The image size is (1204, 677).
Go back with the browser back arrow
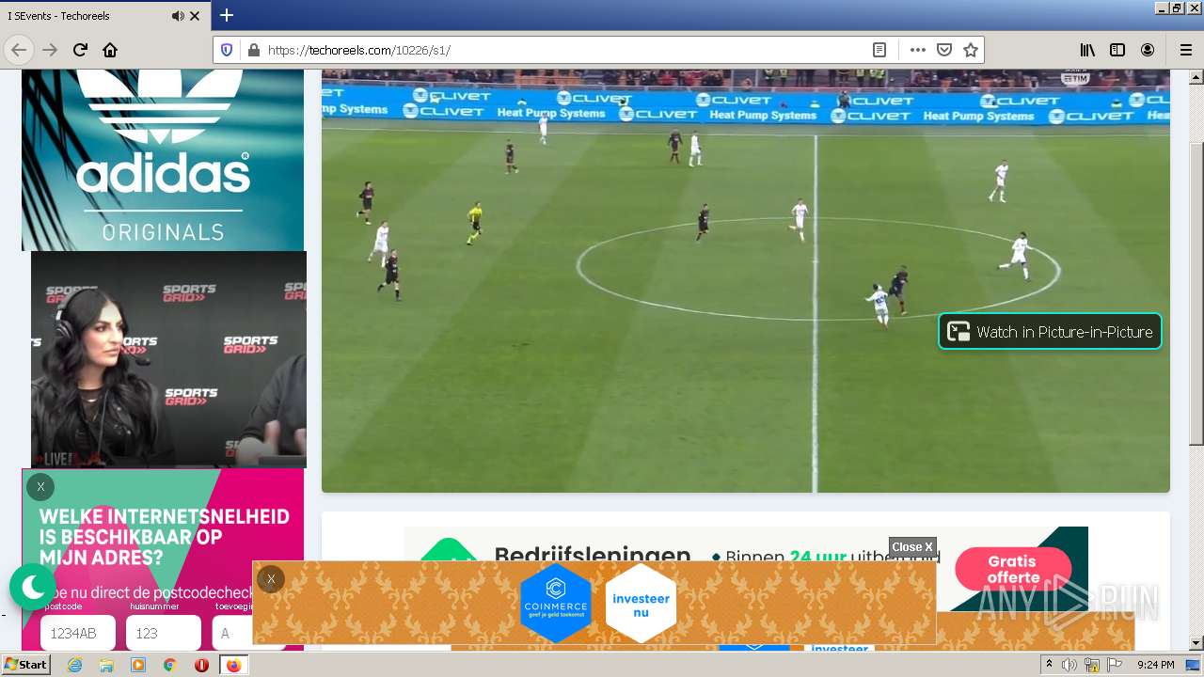coord(19,50)
